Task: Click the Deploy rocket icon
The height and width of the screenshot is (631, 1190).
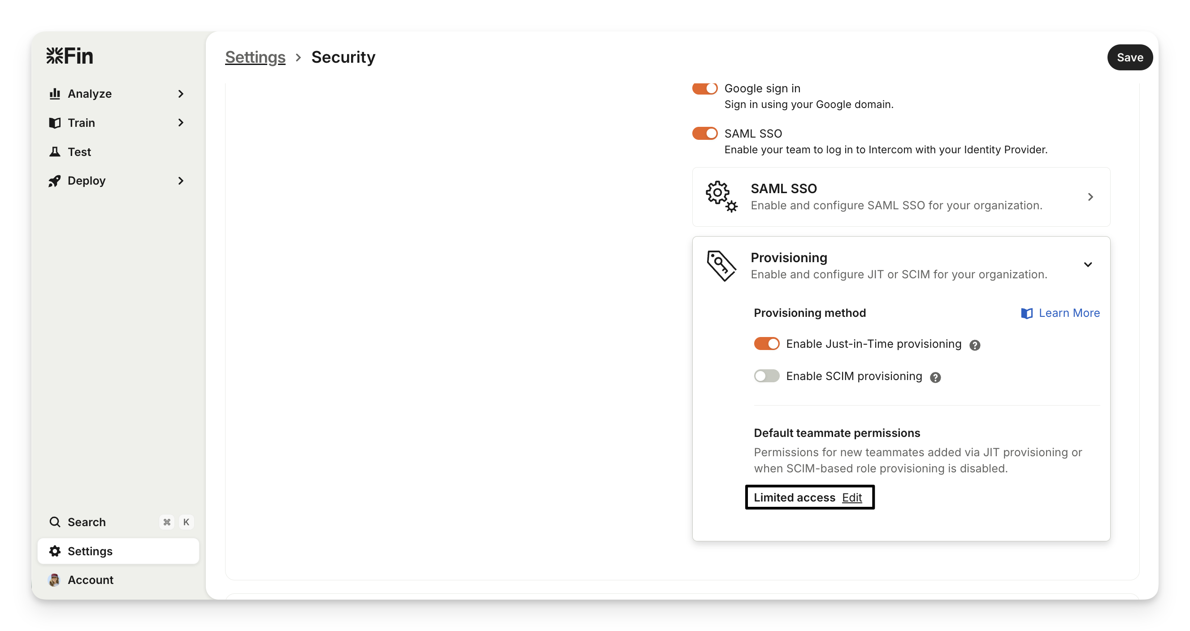Action: coord(55,181)
